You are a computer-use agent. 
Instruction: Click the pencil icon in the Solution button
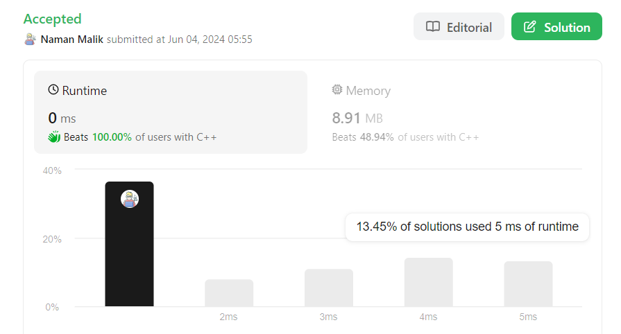coord(530,27)
